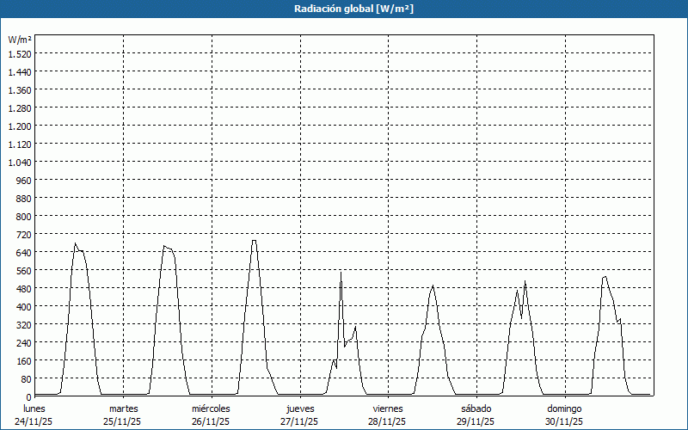
Task: Click the 24/11/25 date label
Action: tap(34, 421)
